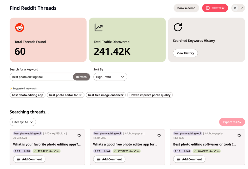The height and width of the screenshot is (169, 248).
Task: Star the GalaxyS23Ultra thread card
Action: [79, 135]
